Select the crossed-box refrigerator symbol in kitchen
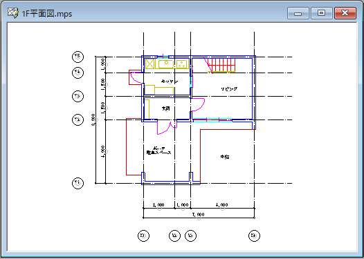 [149, 64]
